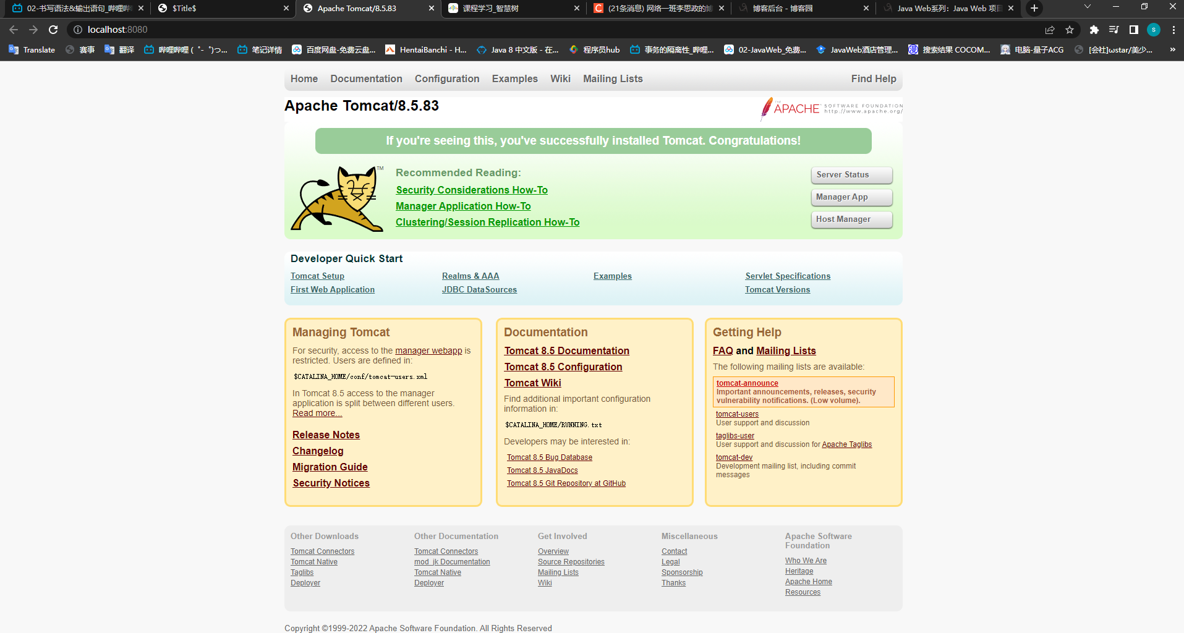Click the Server Status button

click(x=851, y=175)
